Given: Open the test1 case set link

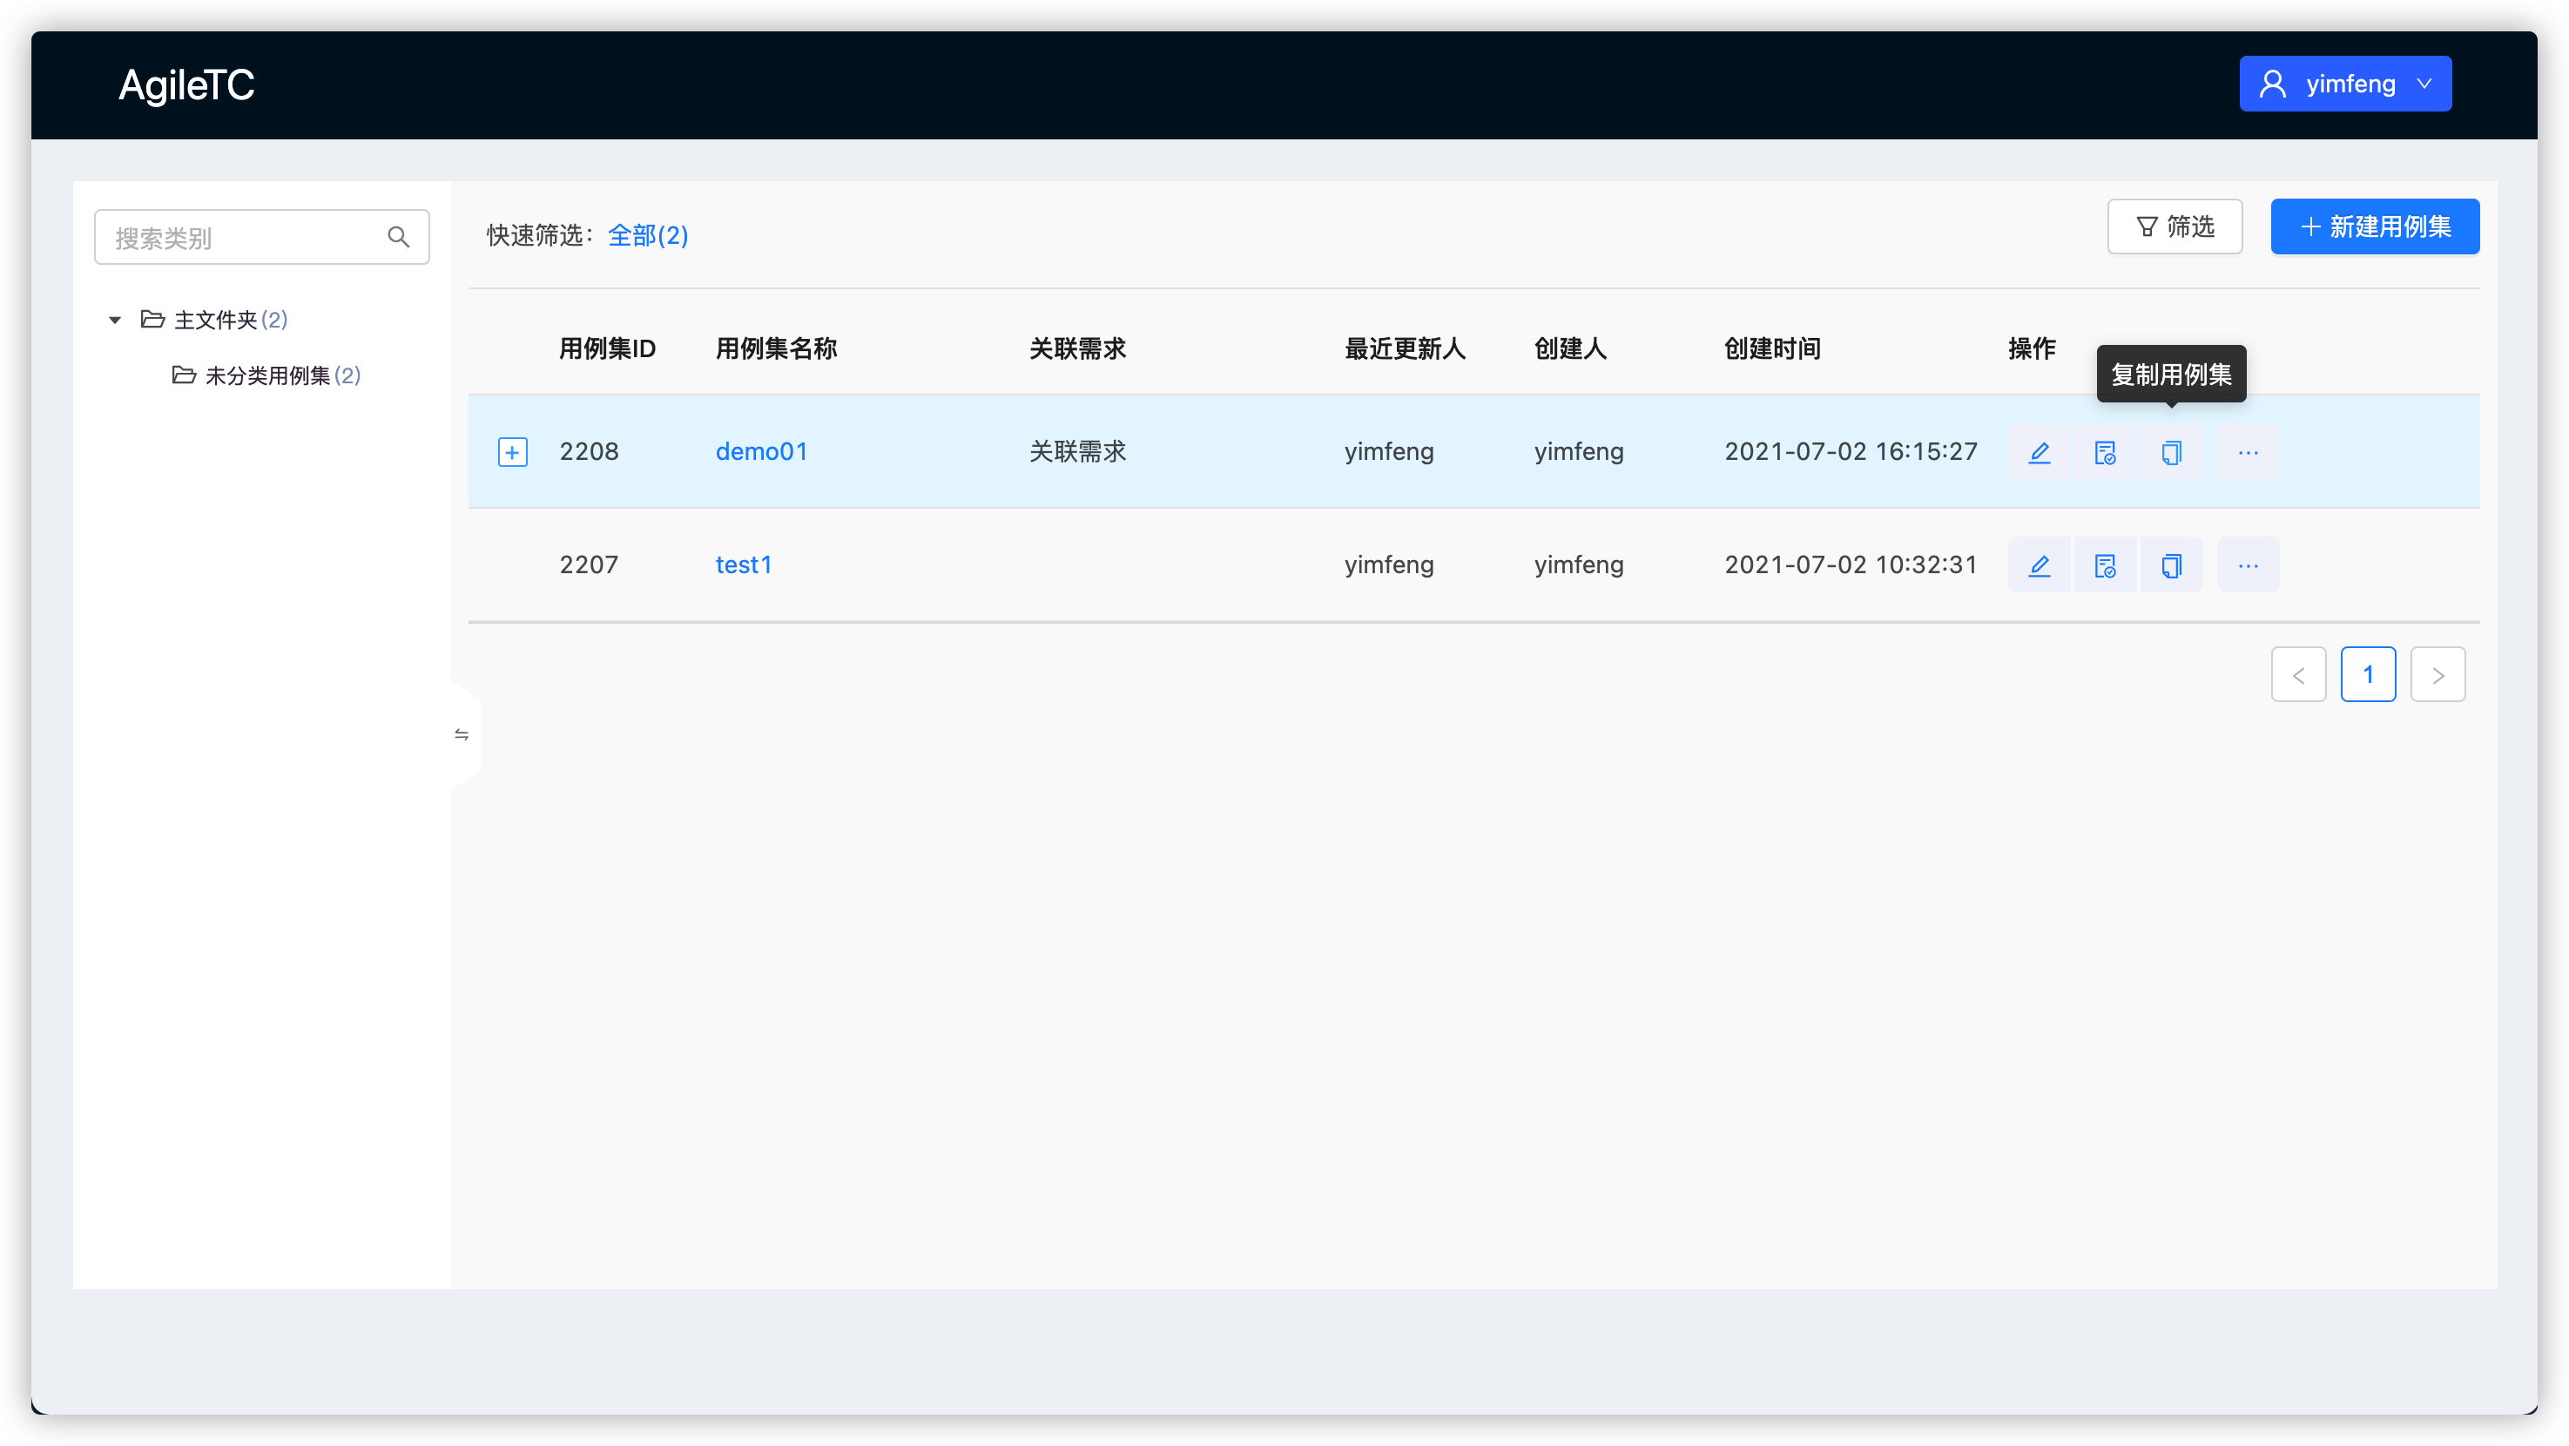Looking at the screenshot, I should click(x=743, y=564).
